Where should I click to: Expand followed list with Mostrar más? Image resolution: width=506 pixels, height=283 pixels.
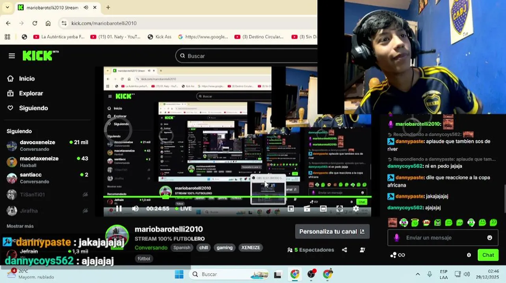pos(20,226)
